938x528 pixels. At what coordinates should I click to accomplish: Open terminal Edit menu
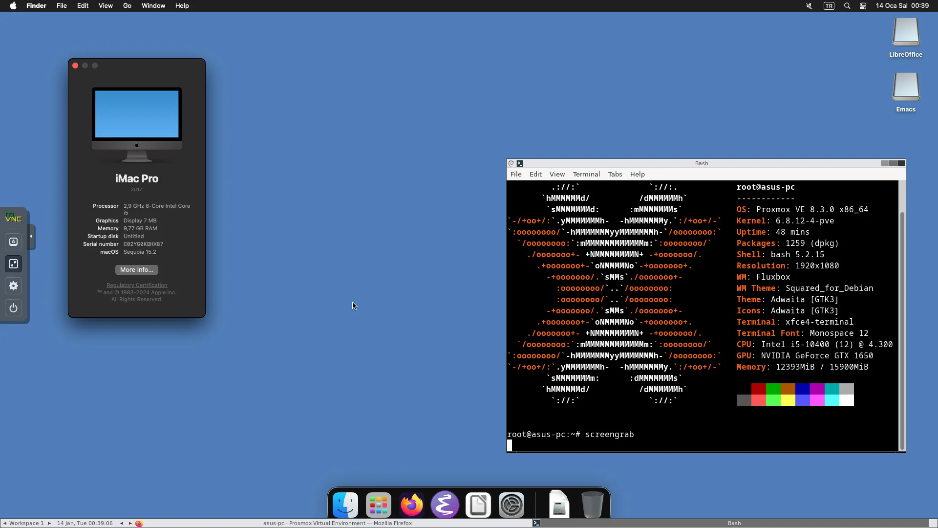tap(535, 174)
